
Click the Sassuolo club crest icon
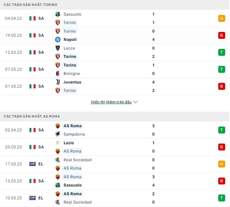pyautogui.click(x=58, y=14)
